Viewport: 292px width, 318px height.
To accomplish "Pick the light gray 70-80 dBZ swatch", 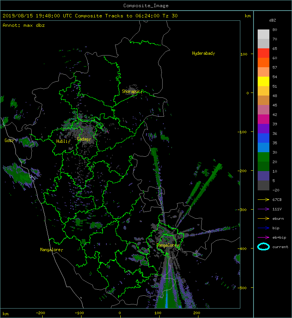I will tap(263, 34).
